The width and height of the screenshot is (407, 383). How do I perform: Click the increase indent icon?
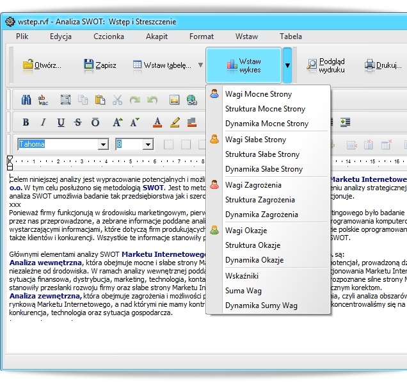click(345, 122)
